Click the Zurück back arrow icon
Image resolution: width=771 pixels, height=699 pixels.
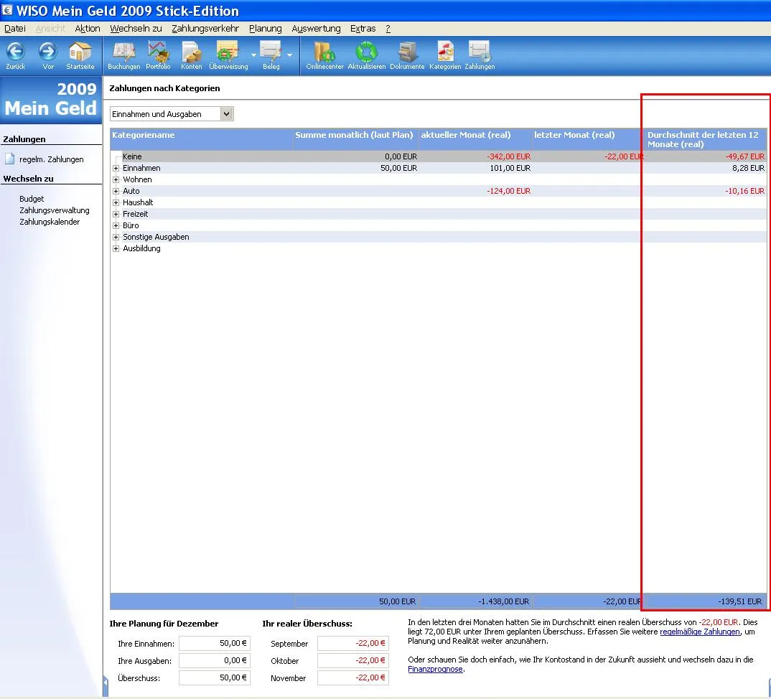15,52
